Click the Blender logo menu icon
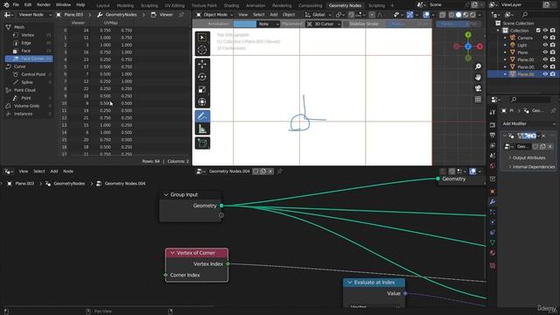The image size is (560, 315). coord(6,5)
